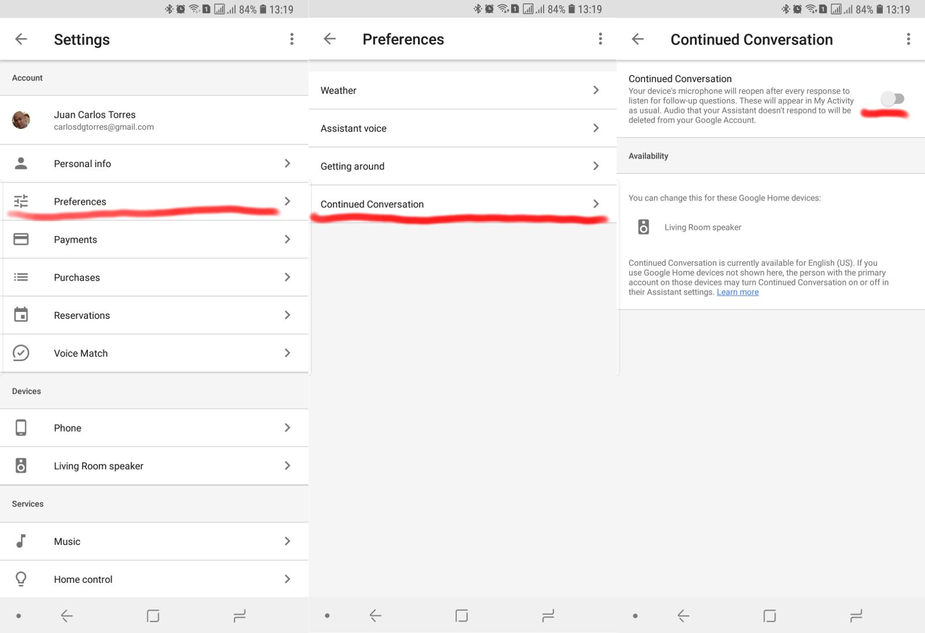Open Assistant voice via its chevron arrow
The image size is (925, 633).
596,128
